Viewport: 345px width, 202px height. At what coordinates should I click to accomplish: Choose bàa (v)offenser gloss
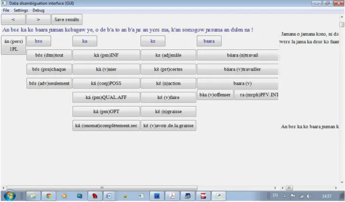tap(215, 95)
